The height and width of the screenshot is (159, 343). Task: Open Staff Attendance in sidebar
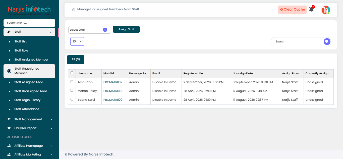tap(27, 109)
